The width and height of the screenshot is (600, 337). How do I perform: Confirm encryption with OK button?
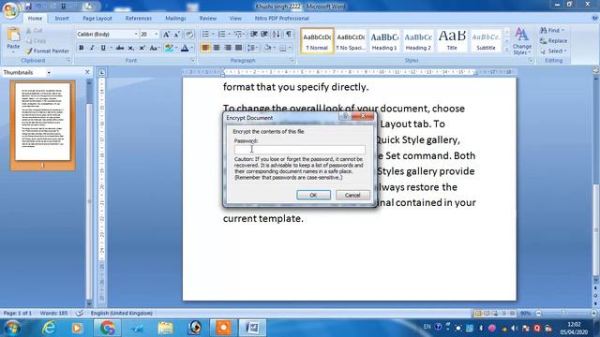tap(313, 196)
